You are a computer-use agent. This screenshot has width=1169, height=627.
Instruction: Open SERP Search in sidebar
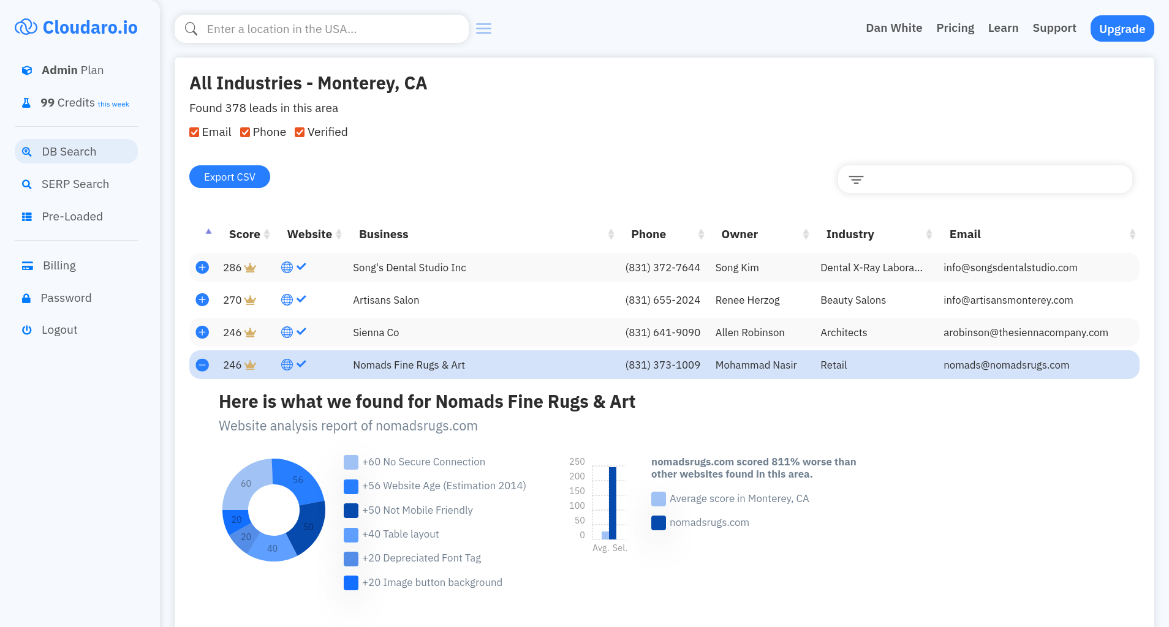coord(76,184)
